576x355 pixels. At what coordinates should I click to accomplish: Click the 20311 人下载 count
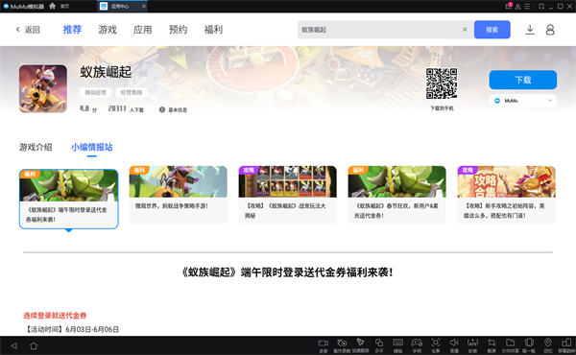[x=126, y=109]
